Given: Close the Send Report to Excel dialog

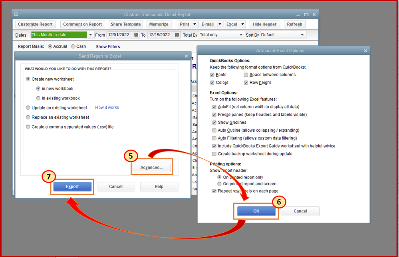Looking at the screenshot, I should [186, 56].
